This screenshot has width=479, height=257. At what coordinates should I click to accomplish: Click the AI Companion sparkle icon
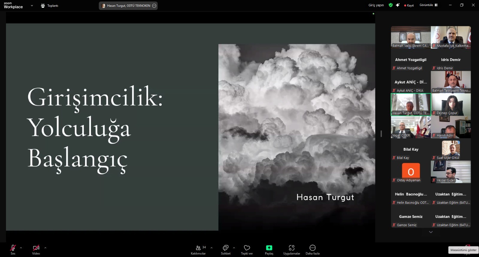click(x=398, y=5)
